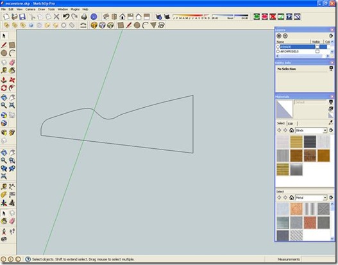
Task: Expand Entity Info details toggle icon
Action: 331,69
